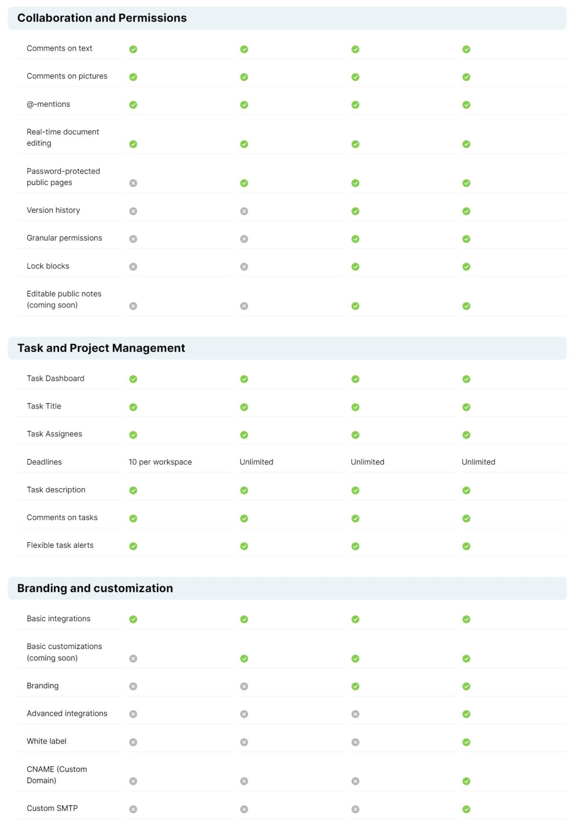This screenshot has height=826, width=574.
Task: Expand the Task and Project Management section
Action: point(101,348)
